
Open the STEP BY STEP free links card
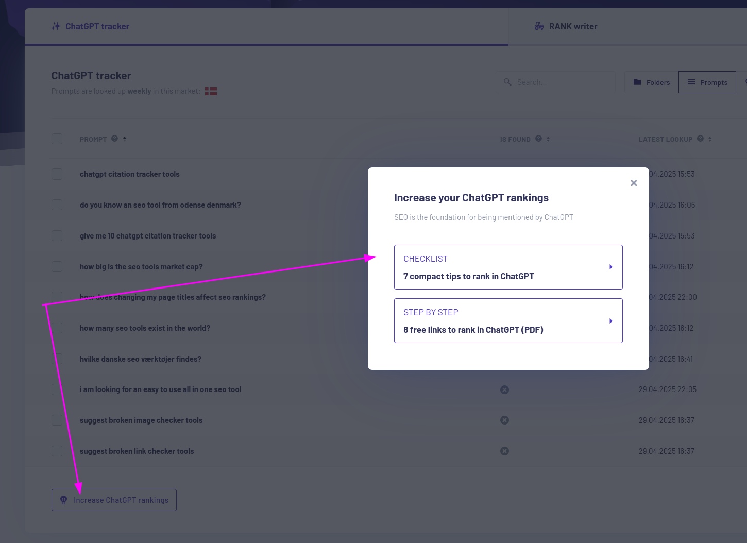(508, 320)
